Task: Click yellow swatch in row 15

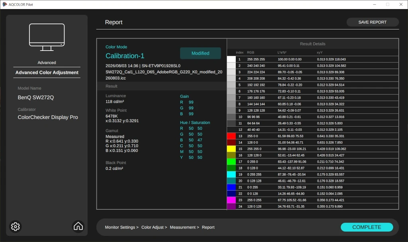Action: [231, 149]
